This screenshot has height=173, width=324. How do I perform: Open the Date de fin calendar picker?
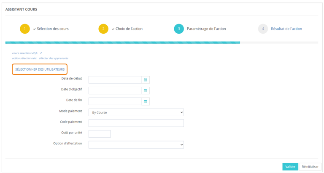click(x=145, y=101)
